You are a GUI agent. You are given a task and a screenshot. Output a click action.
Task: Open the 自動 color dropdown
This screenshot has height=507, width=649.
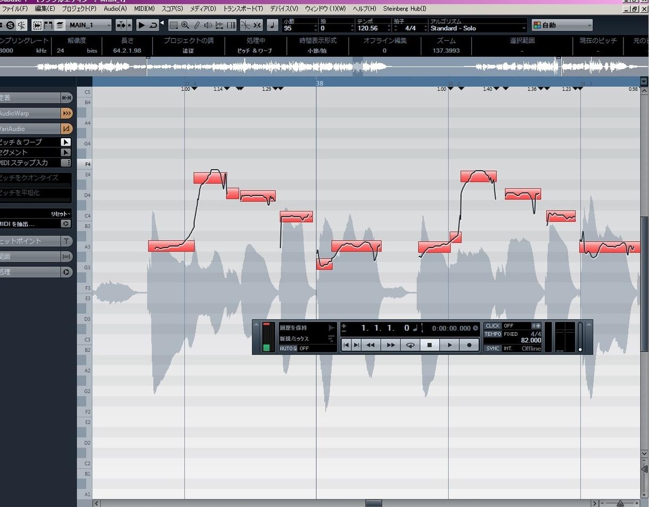tap(562, 25)
